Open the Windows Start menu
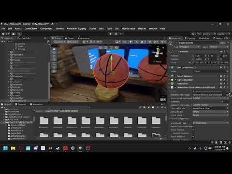Image resolution: width=232 pixels, height=174 pixels. (x=5, y=148)
